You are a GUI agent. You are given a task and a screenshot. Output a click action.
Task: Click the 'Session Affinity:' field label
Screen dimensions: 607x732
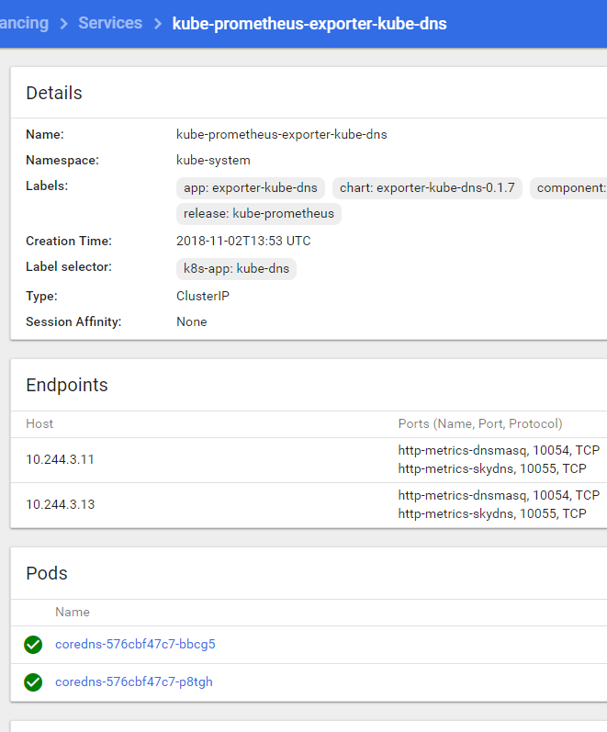tap(73, 321)
